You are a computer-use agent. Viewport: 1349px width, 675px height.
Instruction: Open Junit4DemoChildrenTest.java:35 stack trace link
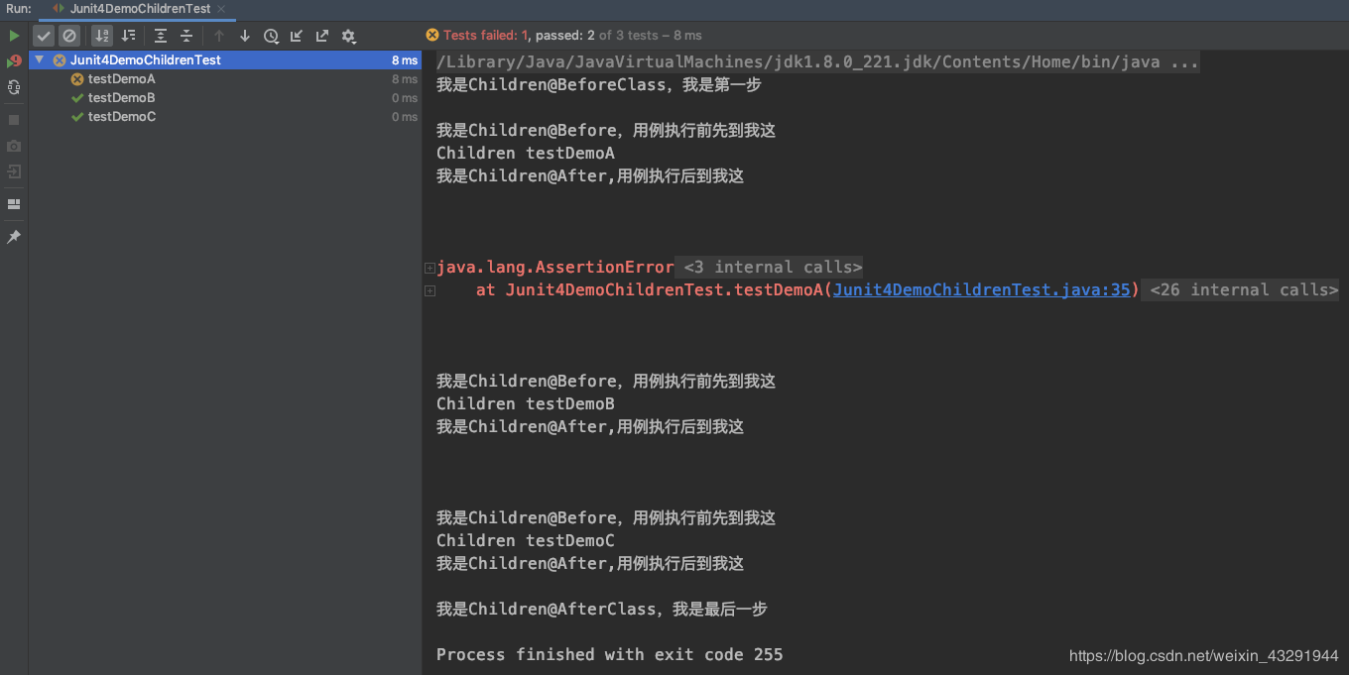(981, 290)
